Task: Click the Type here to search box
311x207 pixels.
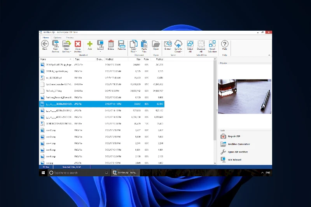Action: (x=79, y=173)
